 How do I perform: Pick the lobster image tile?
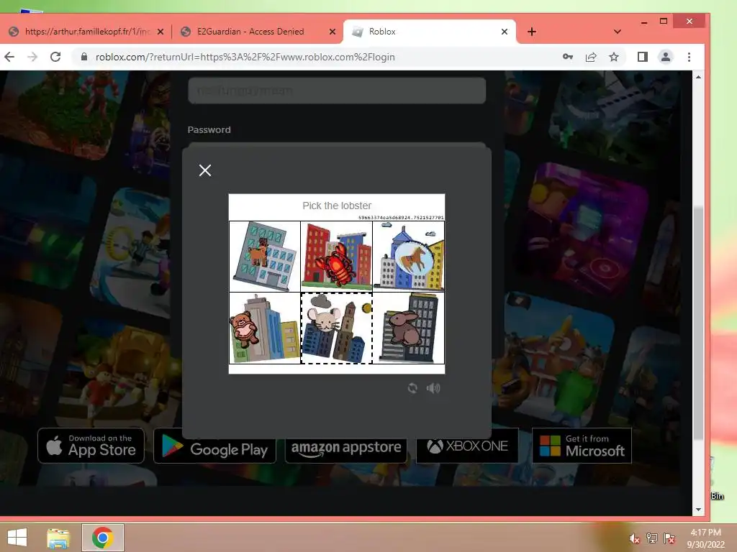click(337, 257)
